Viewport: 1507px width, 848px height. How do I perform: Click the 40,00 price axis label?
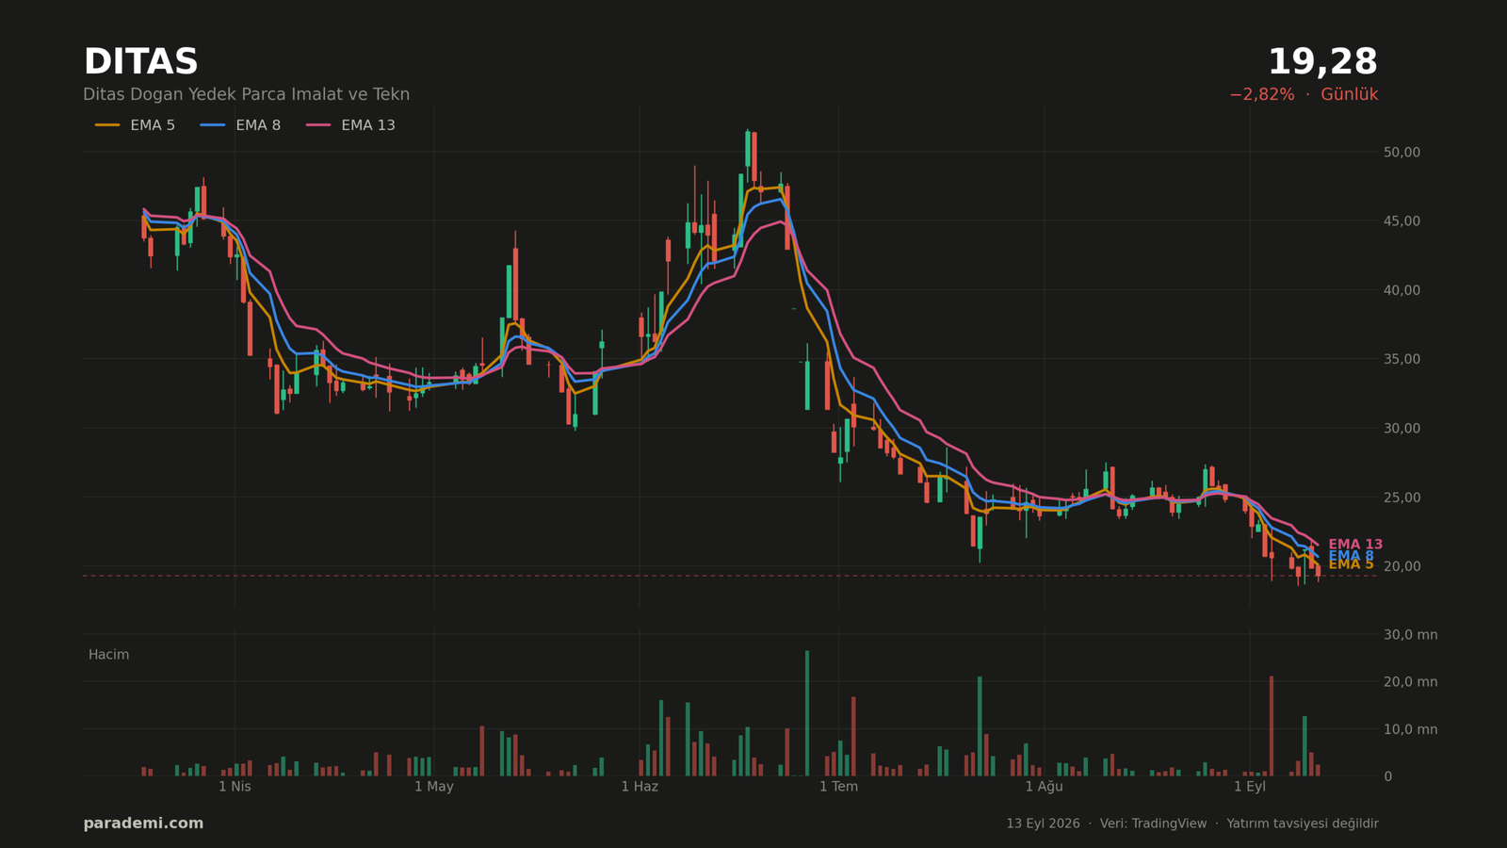click(1402, 290)
